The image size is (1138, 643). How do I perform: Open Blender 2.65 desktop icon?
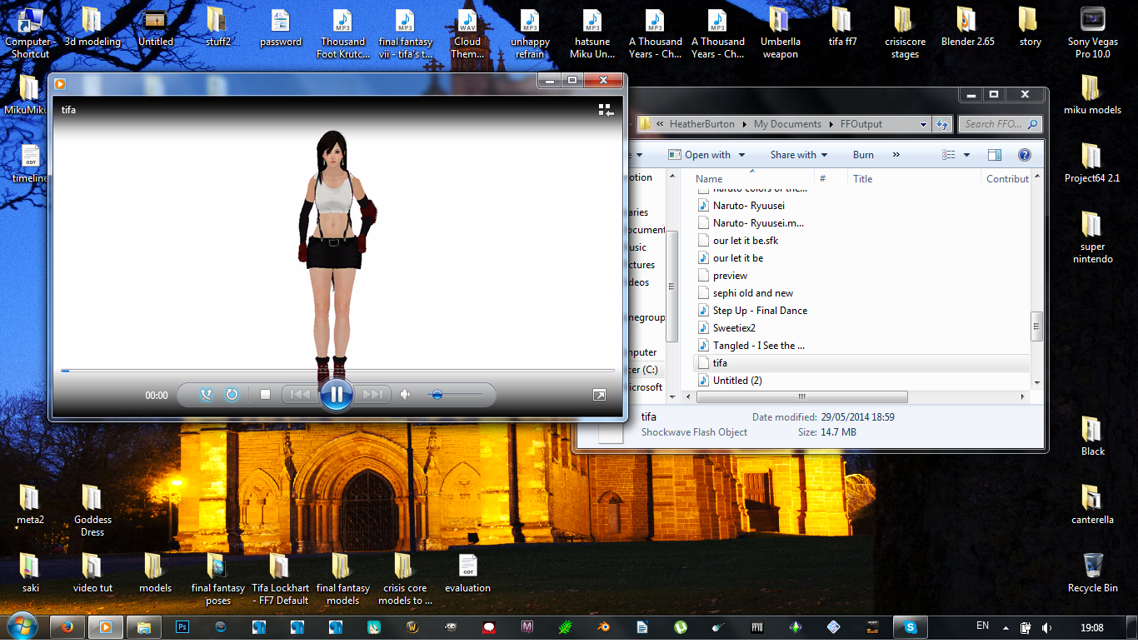point(967,28)
